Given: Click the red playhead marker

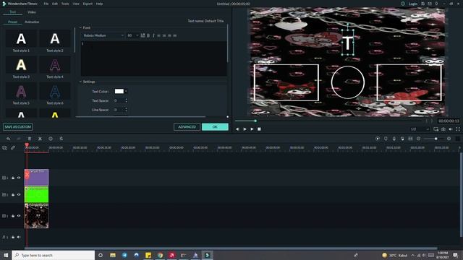Looking at the screenshot, I should tap(27, 144).
